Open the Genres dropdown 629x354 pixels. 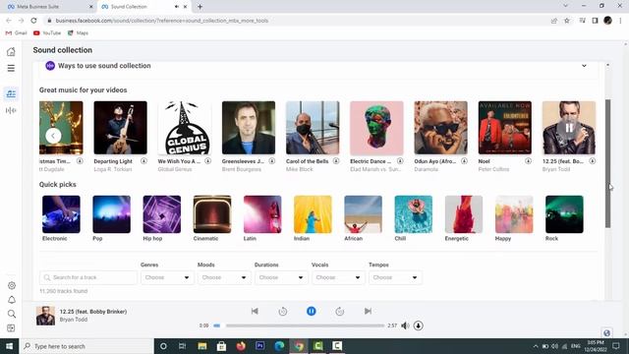tap(167, 277)
